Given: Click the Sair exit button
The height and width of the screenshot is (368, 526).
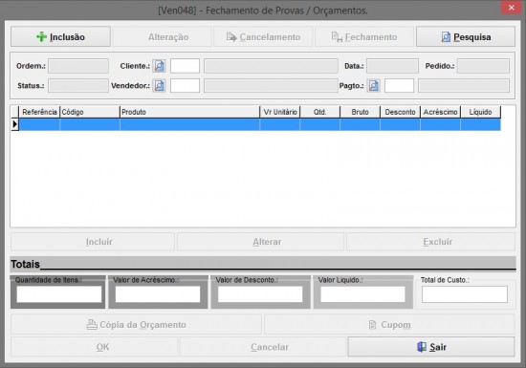Looking at the screenshot, I should pyautogui.click(x=431, y=347).
